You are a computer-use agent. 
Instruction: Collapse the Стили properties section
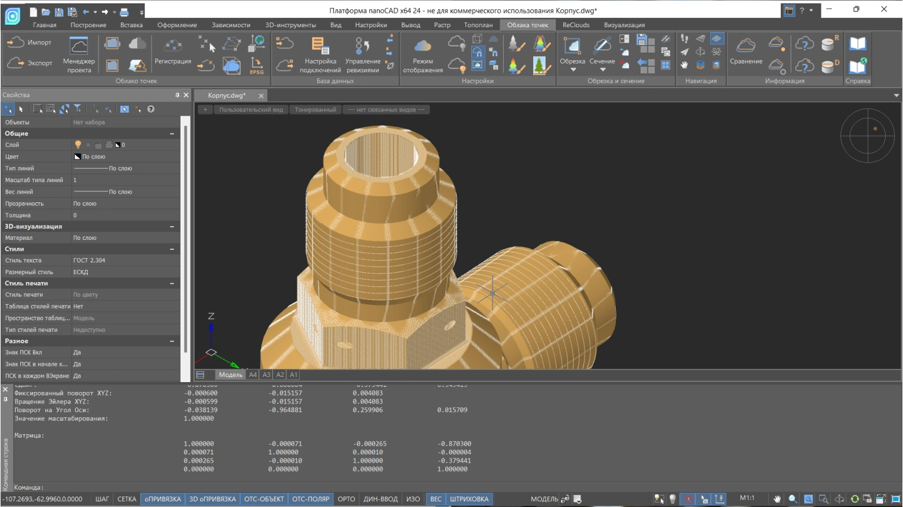172,249
